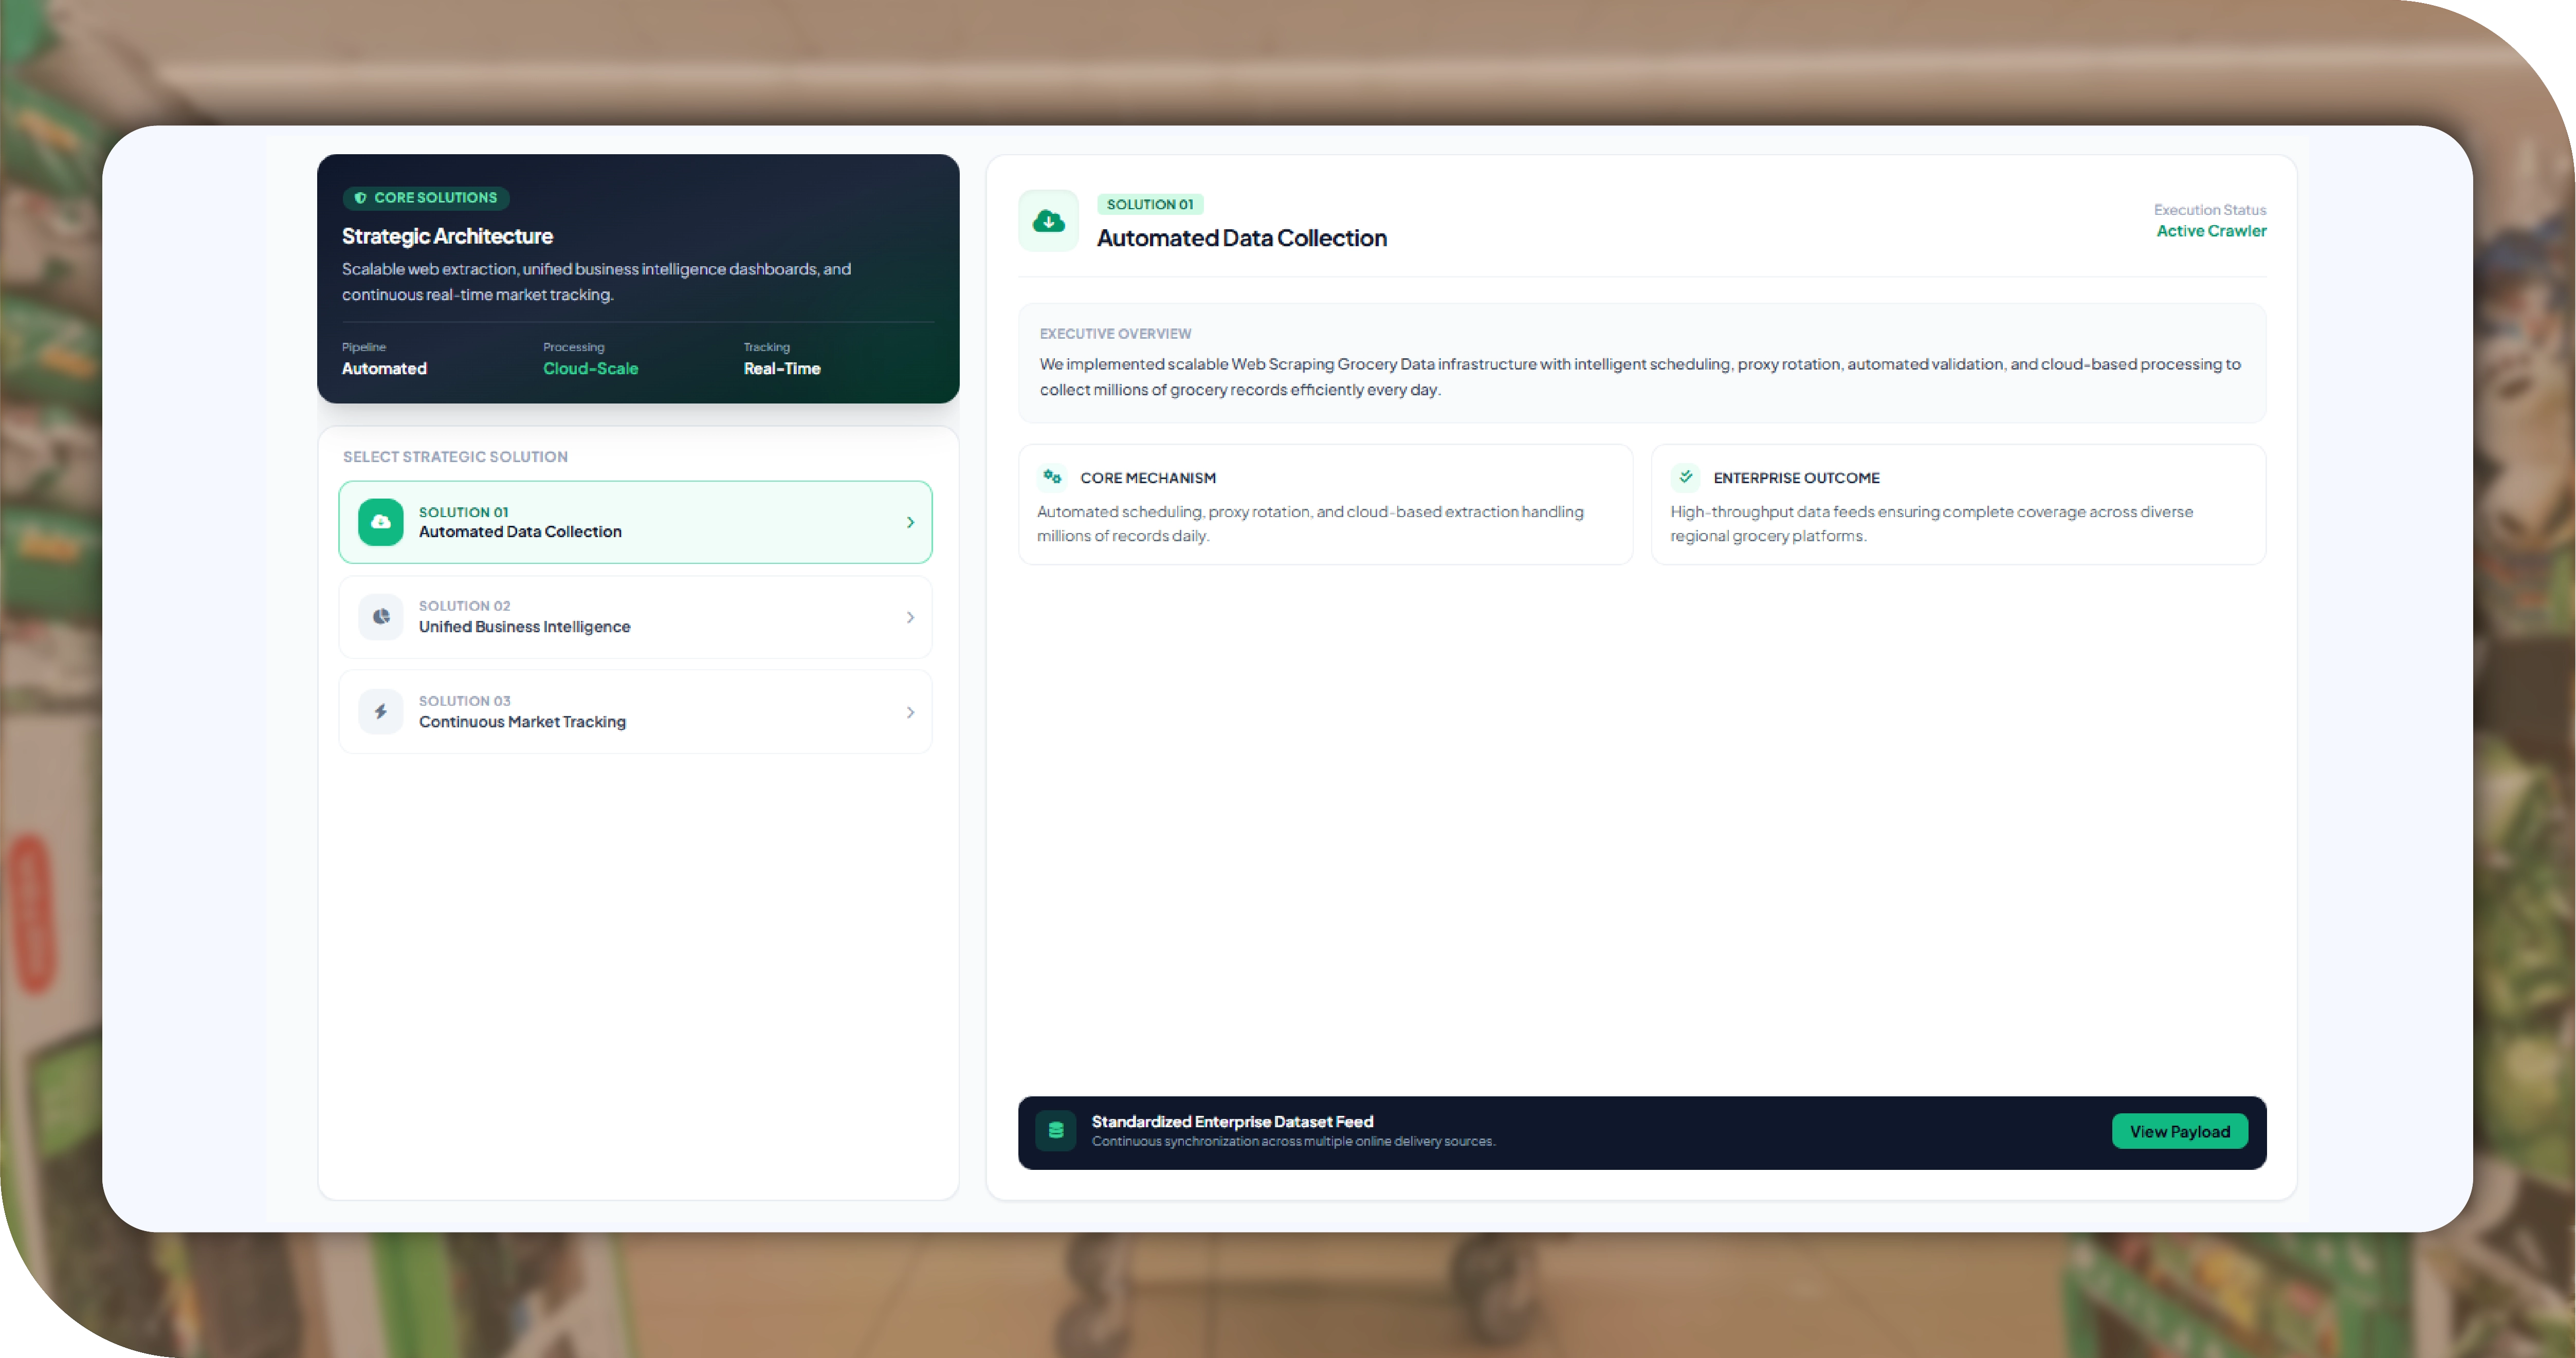
Task: Click the Automated pipeline value
Action: (x=384, y=368)
